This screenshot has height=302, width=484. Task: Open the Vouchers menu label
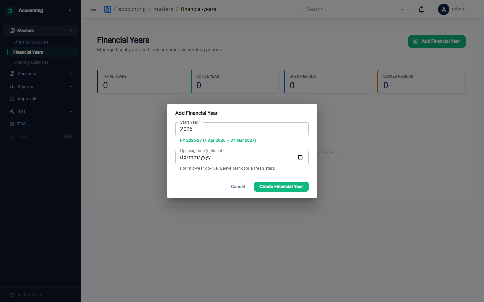tap(27, 74)
